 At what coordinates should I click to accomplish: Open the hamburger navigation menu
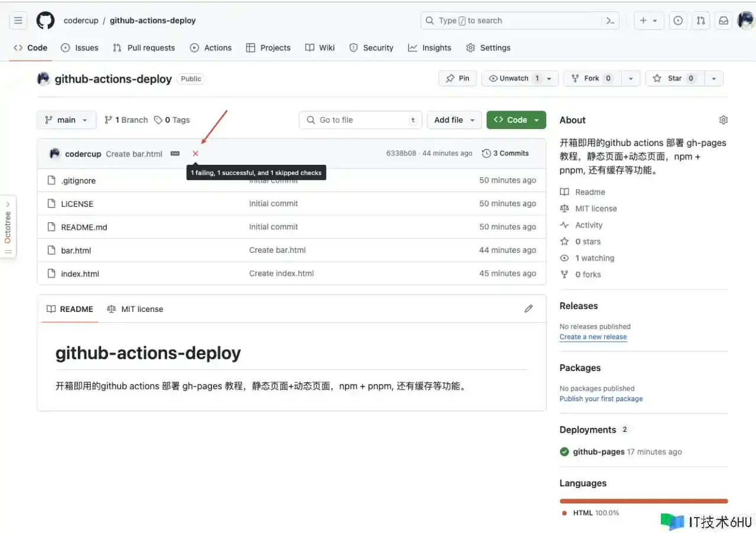coord(18,21)
